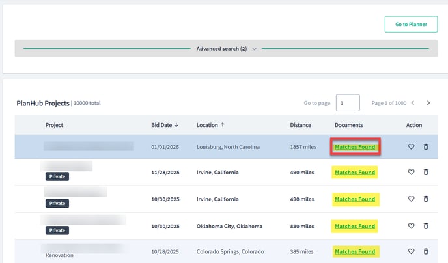Delete the Colorado Springs project
This screenshot has width=448, height=263.
pos(426,251)
